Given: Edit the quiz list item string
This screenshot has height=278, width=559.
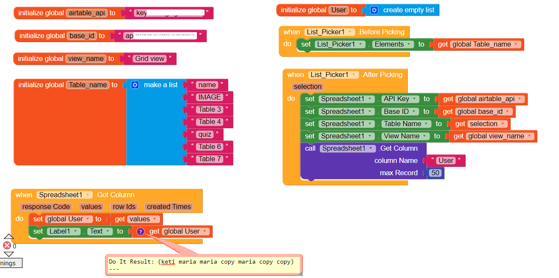Looking at the screenshot, I should click(205, 134).
